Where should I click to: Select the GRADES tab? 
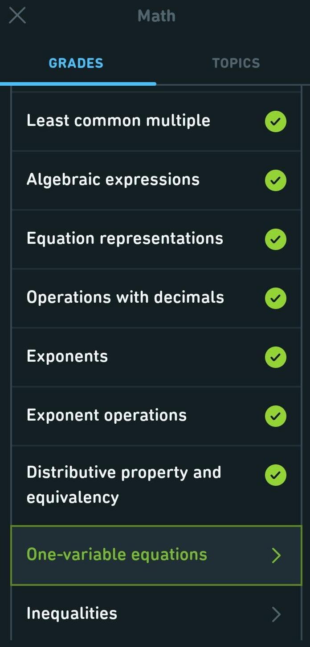coord(76,63)
